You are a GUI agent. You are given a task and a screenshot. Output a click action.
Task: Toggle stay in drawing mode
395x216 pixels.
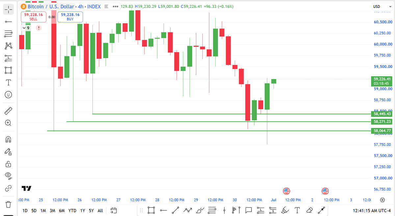pos(8,152)
